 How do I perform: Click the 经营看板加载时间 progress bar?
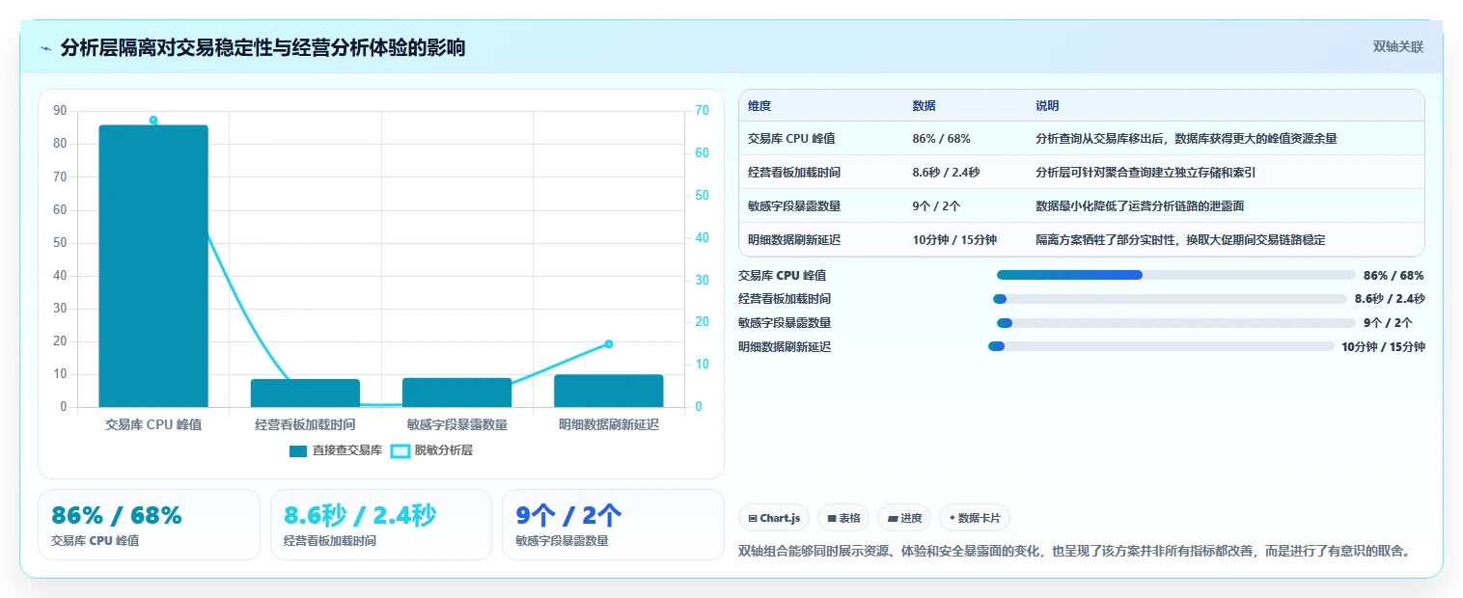1169,299
